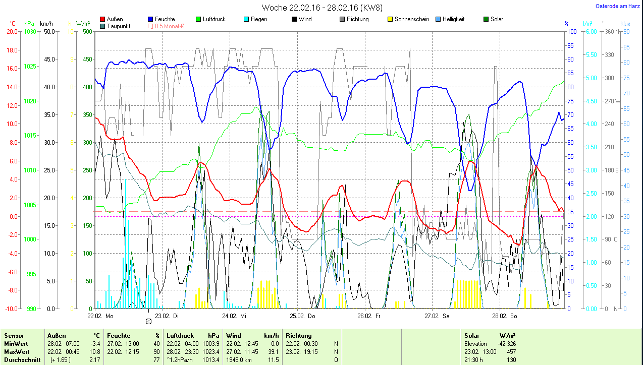The height and width of the screenshot is (365, 643).
Task: Click the red Außen legend swatch
Action: (x=103, y=19)
